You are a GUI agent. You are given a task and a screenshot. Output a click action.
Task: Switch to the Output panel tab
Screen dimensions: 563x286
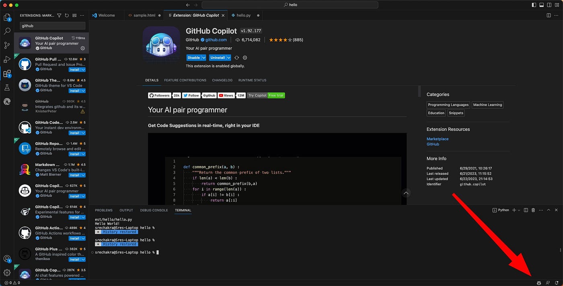point(126,210)
